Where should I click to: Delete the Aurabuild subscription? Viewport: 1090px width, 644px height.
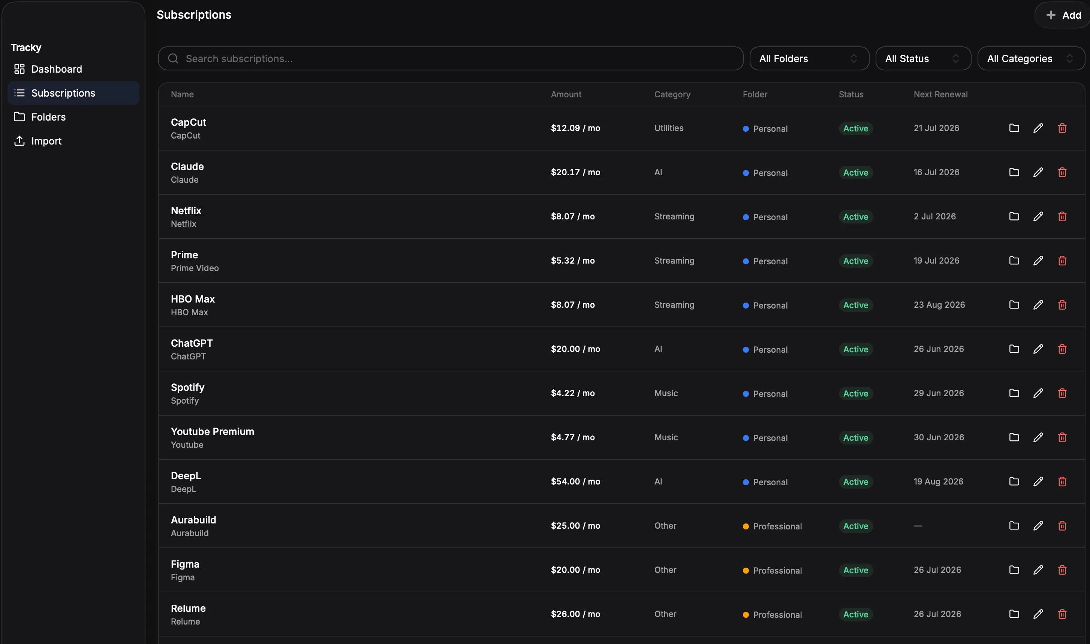[x=1062, y=526]
